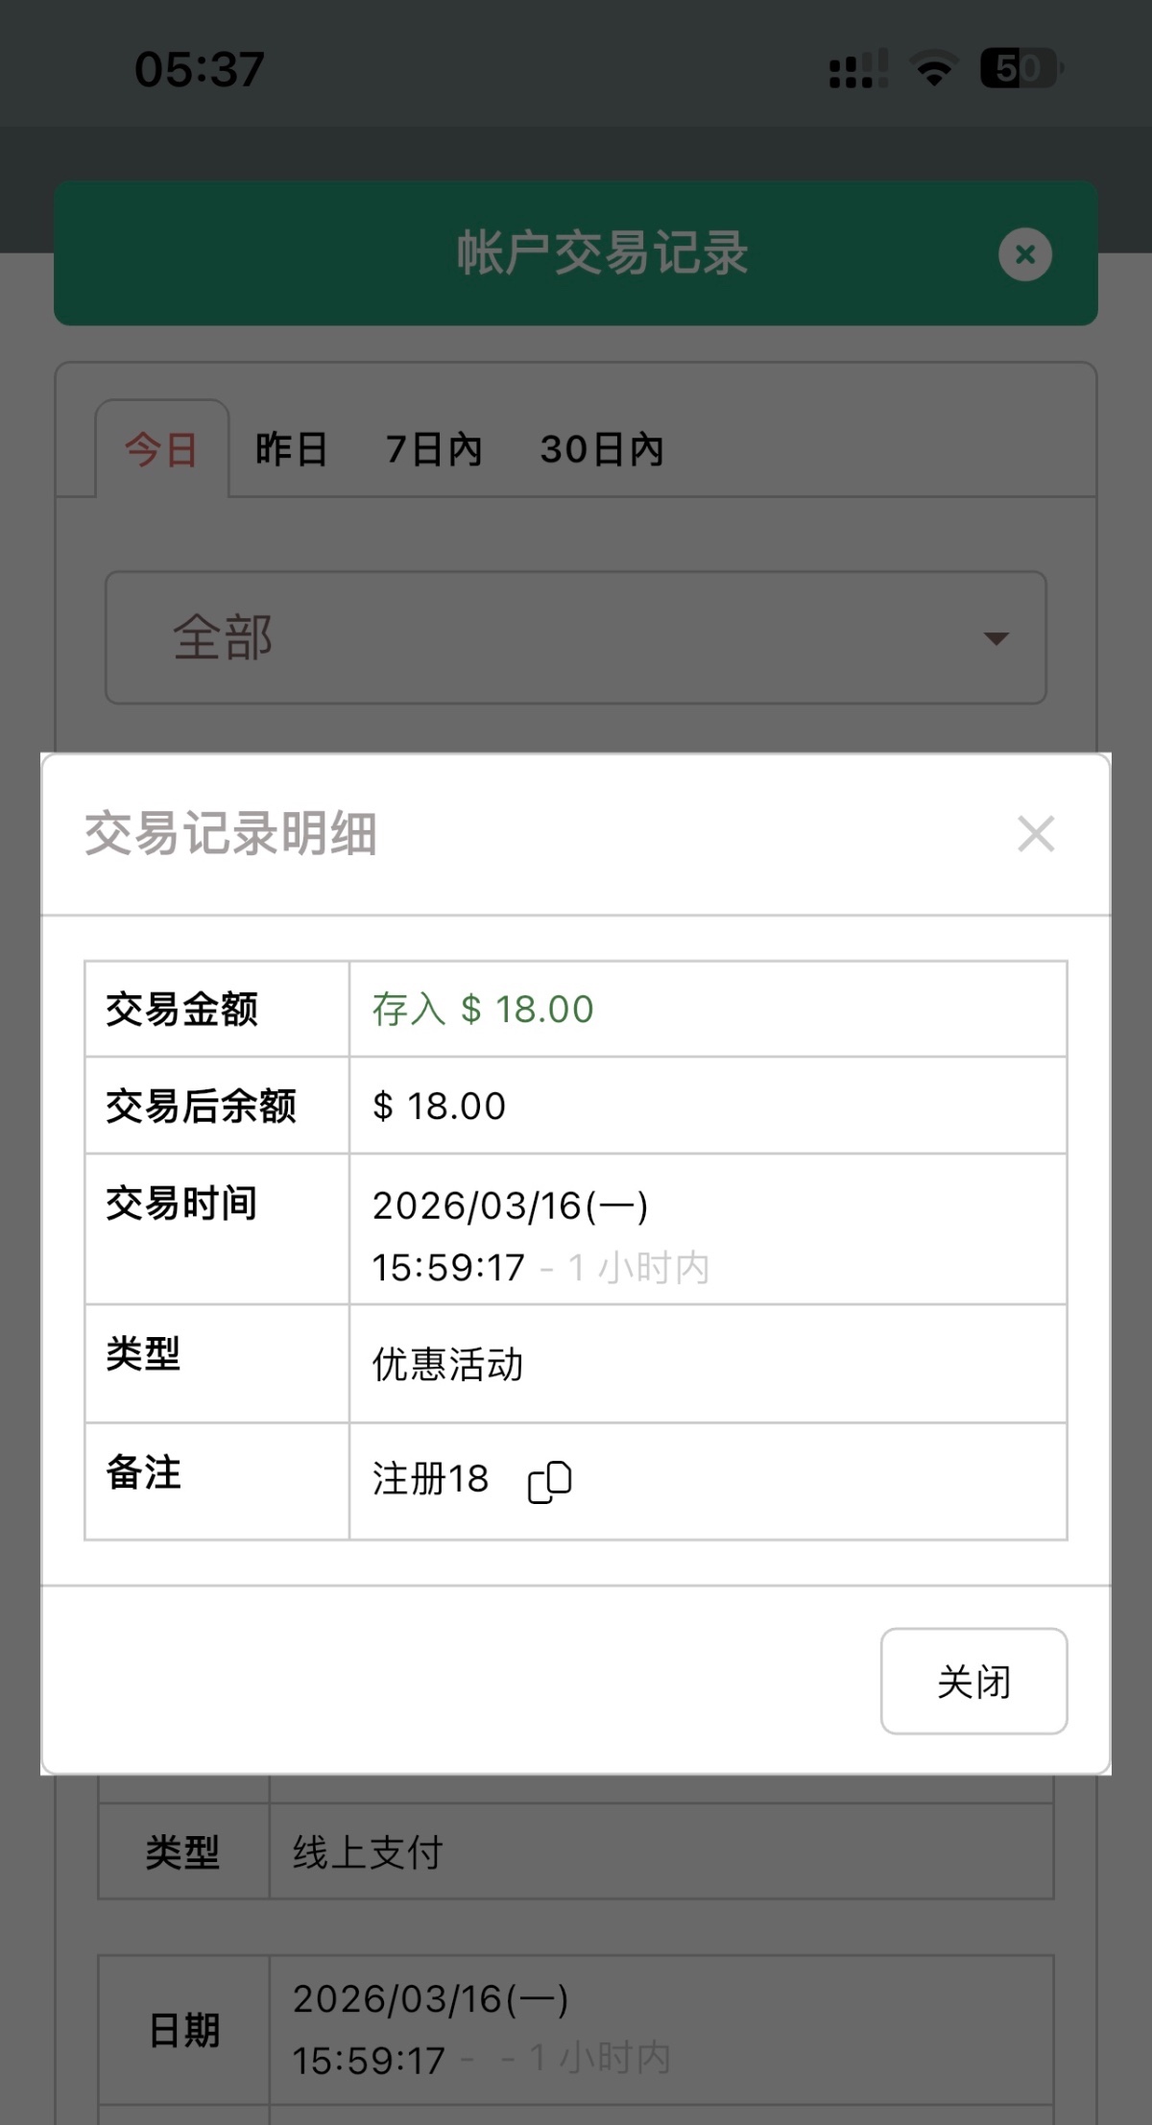1152x2125 pixels.
Task: Tap the 线上支付 type row behind dialog
Action: click(368, 1851)
